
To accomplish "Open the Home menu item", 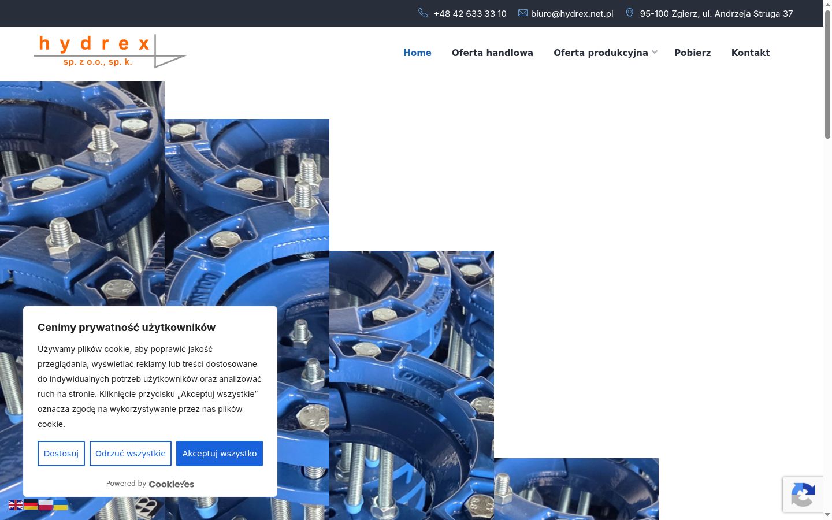I will coord(417,53).
